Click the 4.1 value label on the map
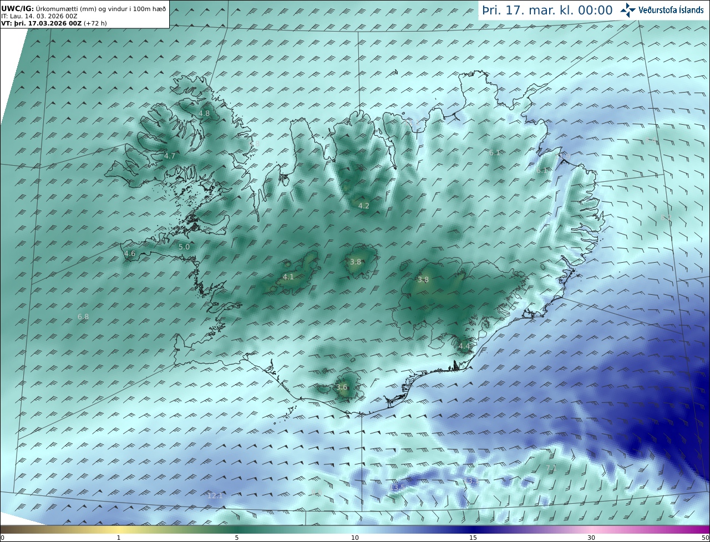Image resolution: width=710 pixels, height=542 pixels. tap(288, 277)
